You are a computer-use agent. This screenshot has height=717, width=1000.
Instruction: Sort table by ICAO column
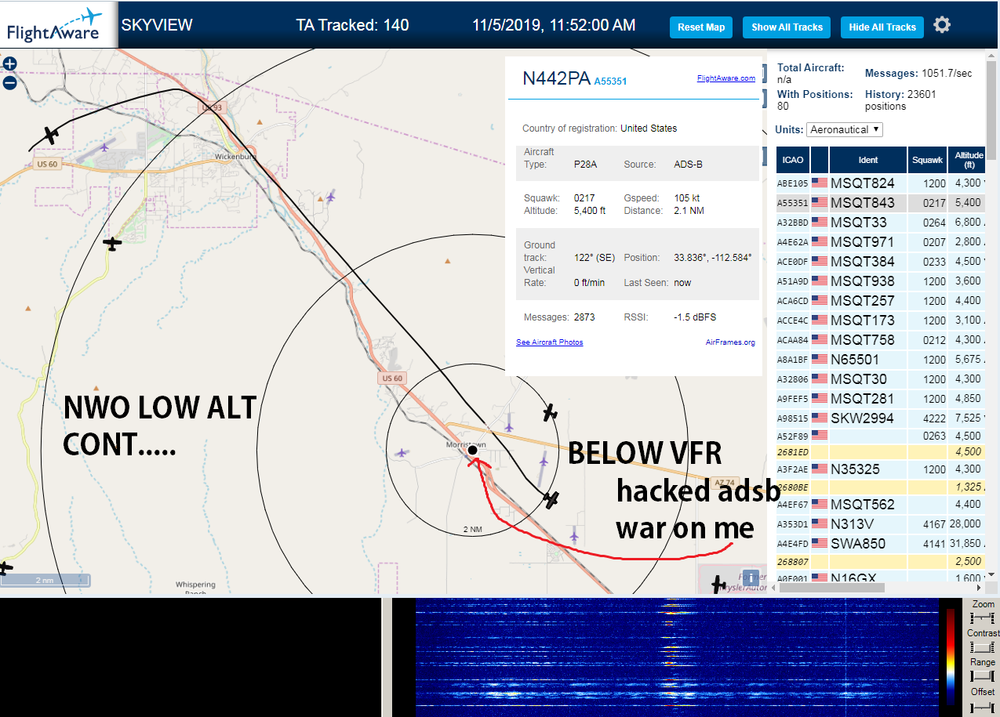pos(793,160)
